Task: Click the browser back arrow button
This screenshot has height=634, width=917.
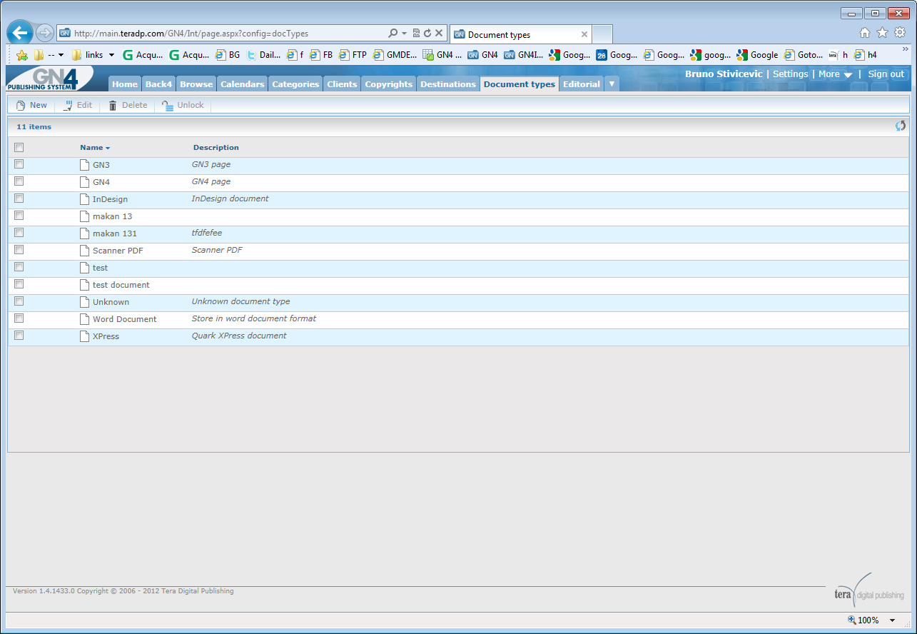Action: tap(20, 33)
